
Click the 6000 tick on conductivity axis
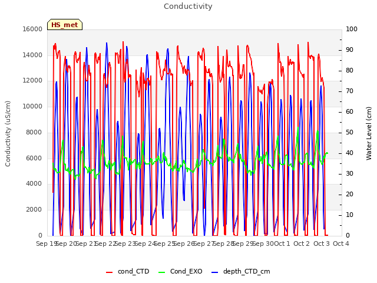click(x=34, y=158)
